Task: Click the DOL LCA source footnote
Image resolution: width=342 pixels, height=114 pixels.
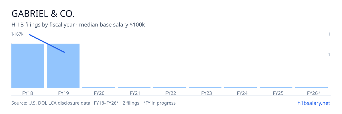Action: (x=93, y=103)
